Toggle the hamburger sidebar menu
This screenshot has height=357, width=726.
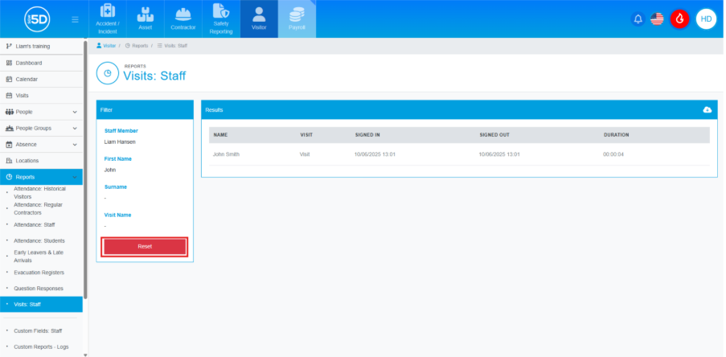click(75, 19)
